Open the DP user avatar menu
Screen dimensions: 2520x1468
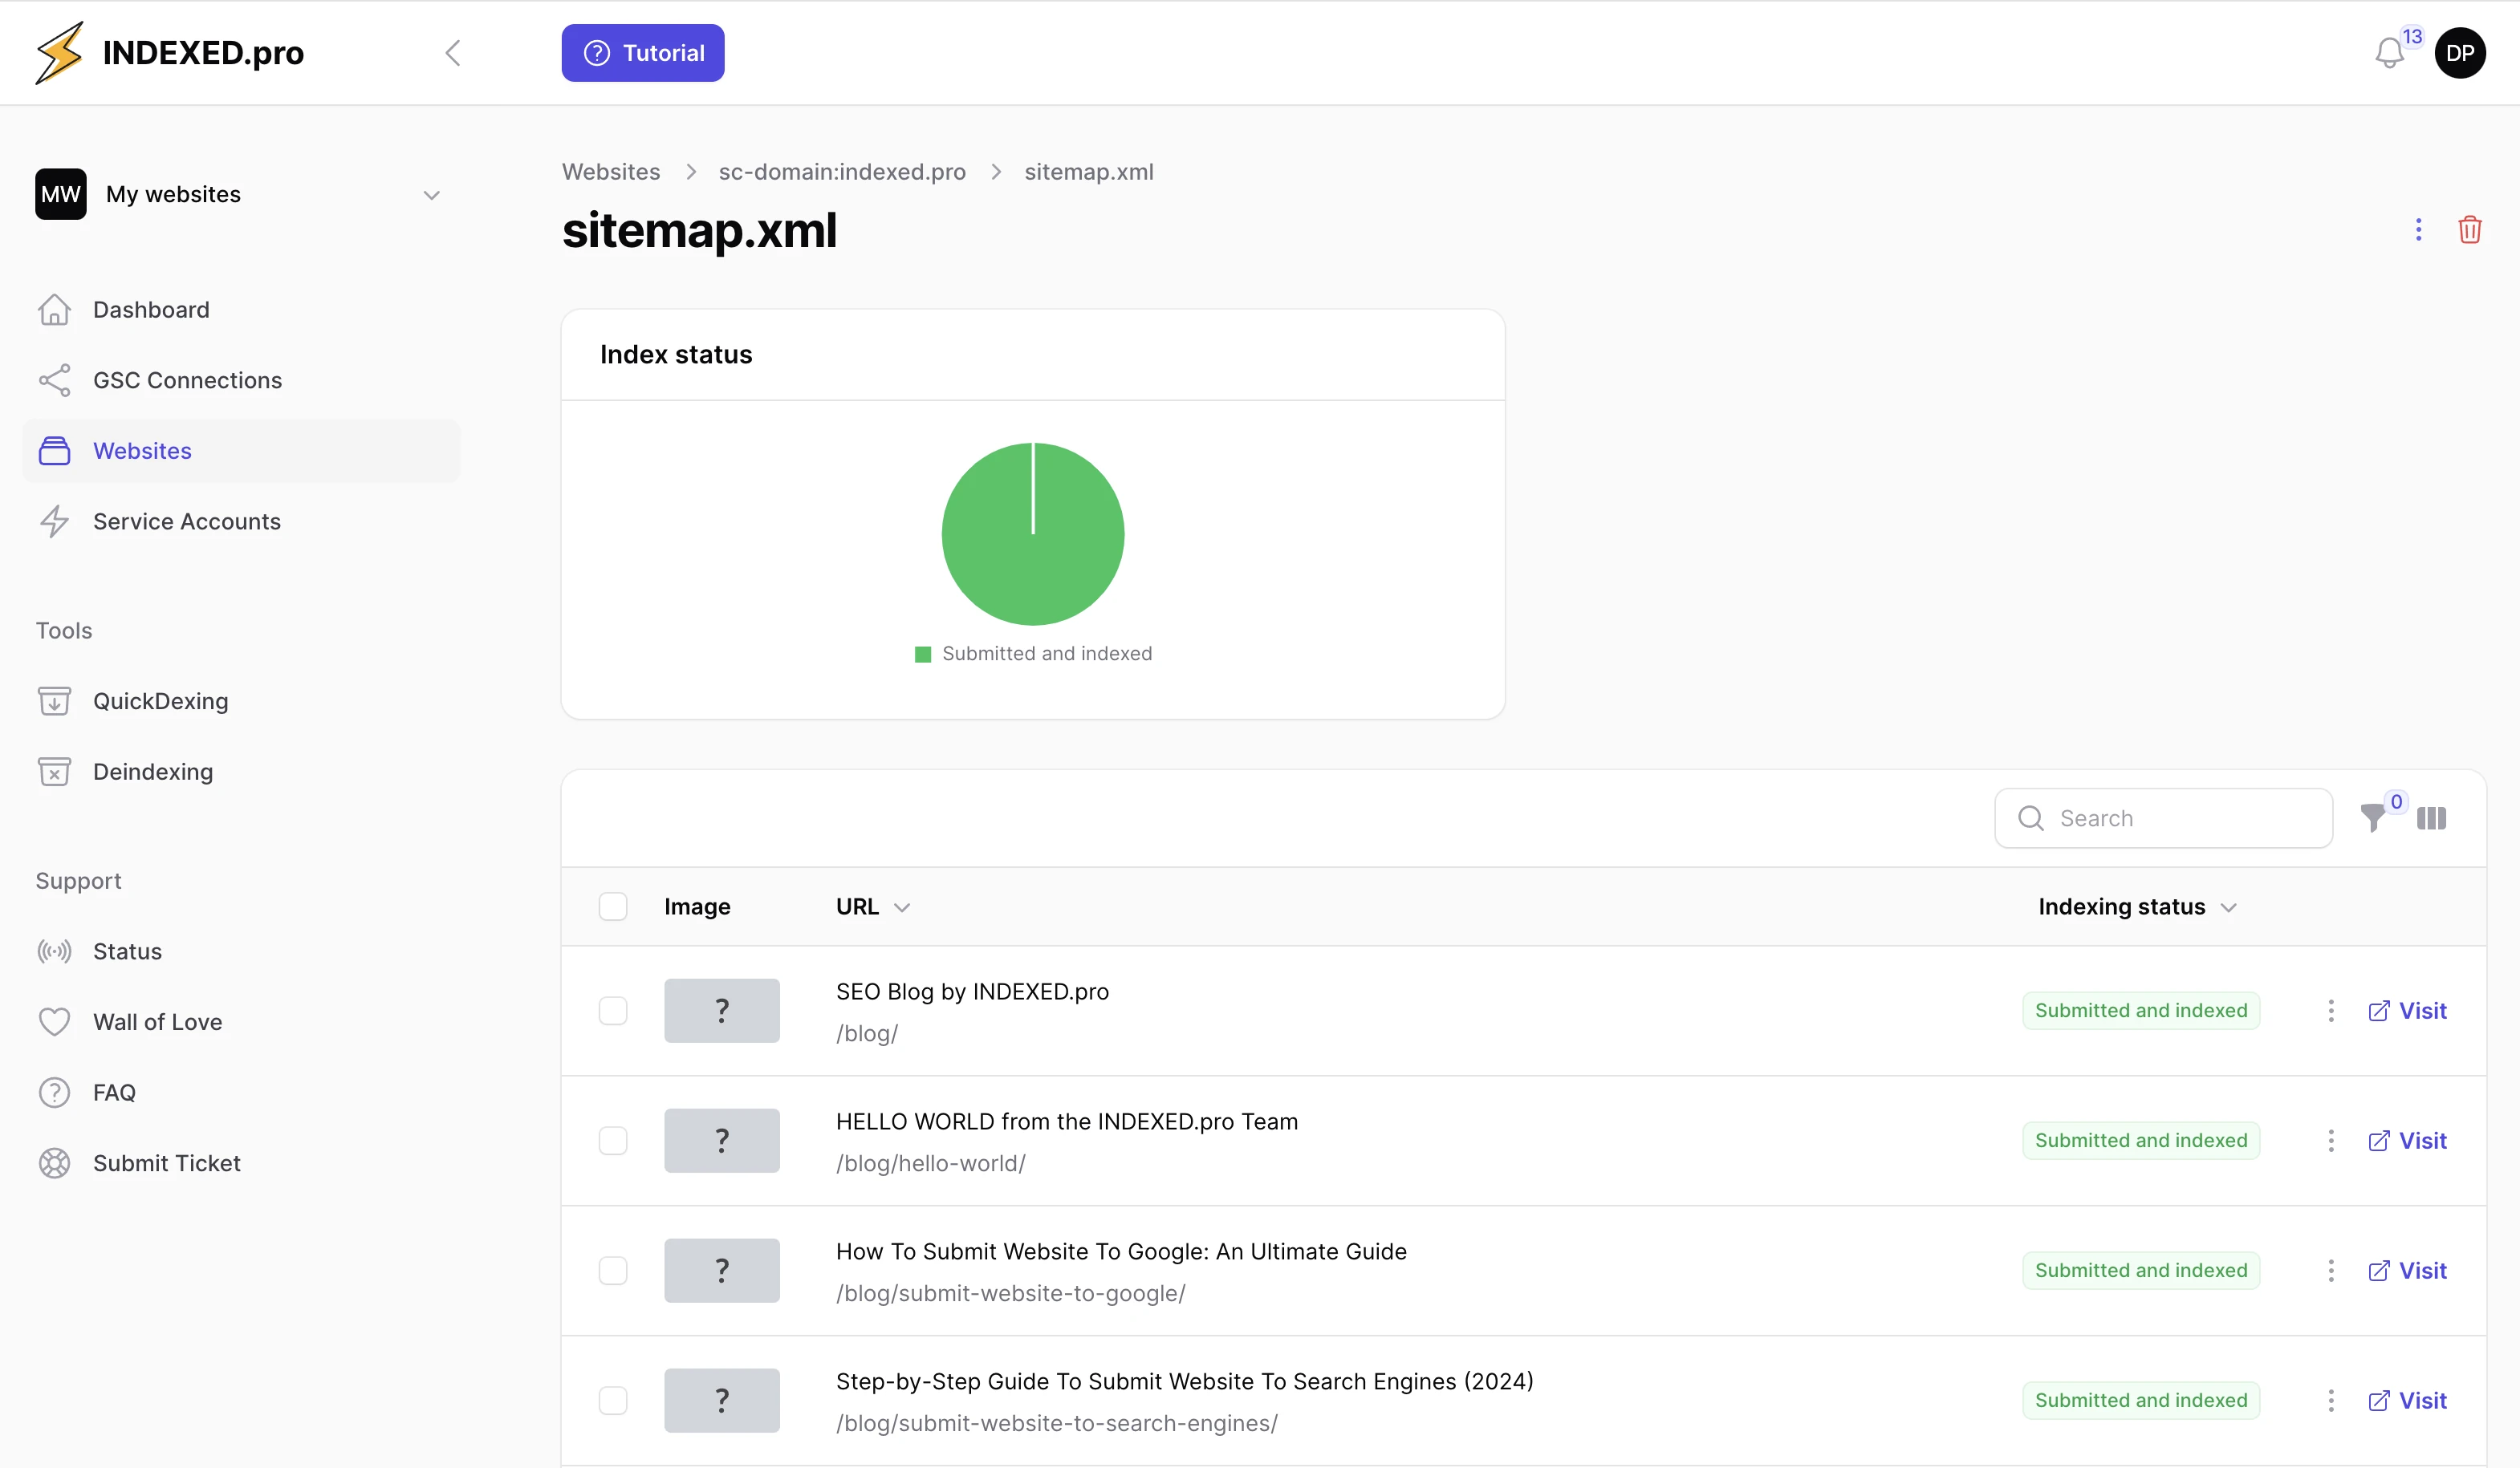[x=2460, y=53]
